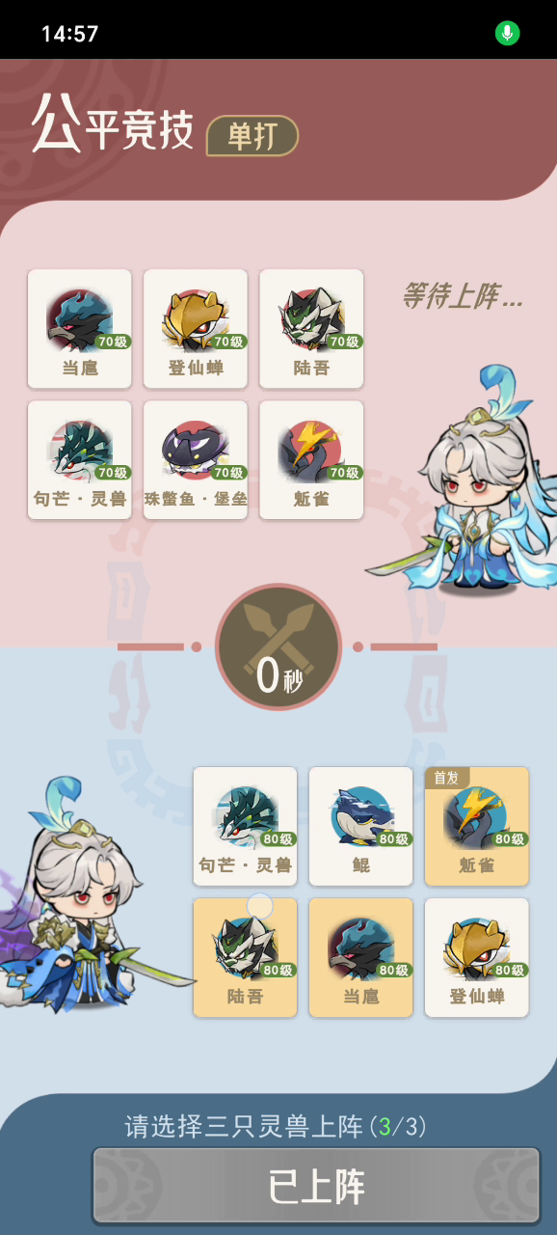557x1235 pixels.
Task: Deselect my highlighted 陆吾 level 80 card
Action: point(246,958)
